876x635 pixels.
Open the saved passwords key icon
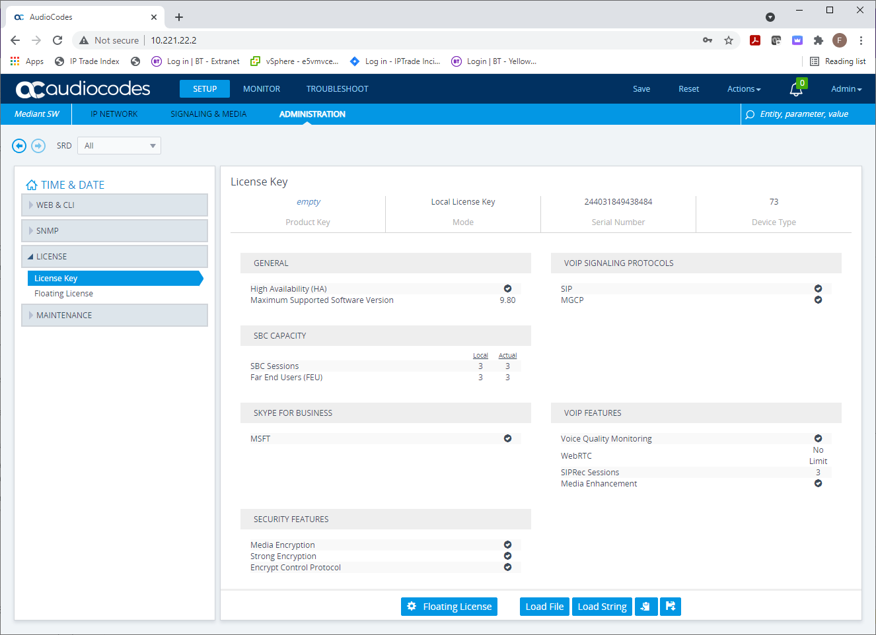(x=708, y=40)
